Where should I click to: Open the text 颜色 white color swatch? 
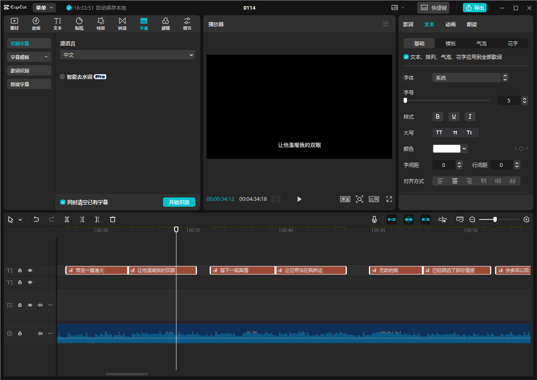446,149
